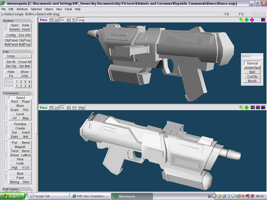Click the four-pane layout icon in upper viewport
This screenshot has width=267, height=200.
coord(263,20)
